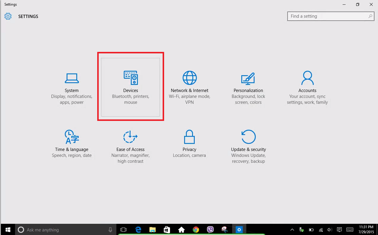Click the gear icon next to SETTINGS heading

coord(8,17)
